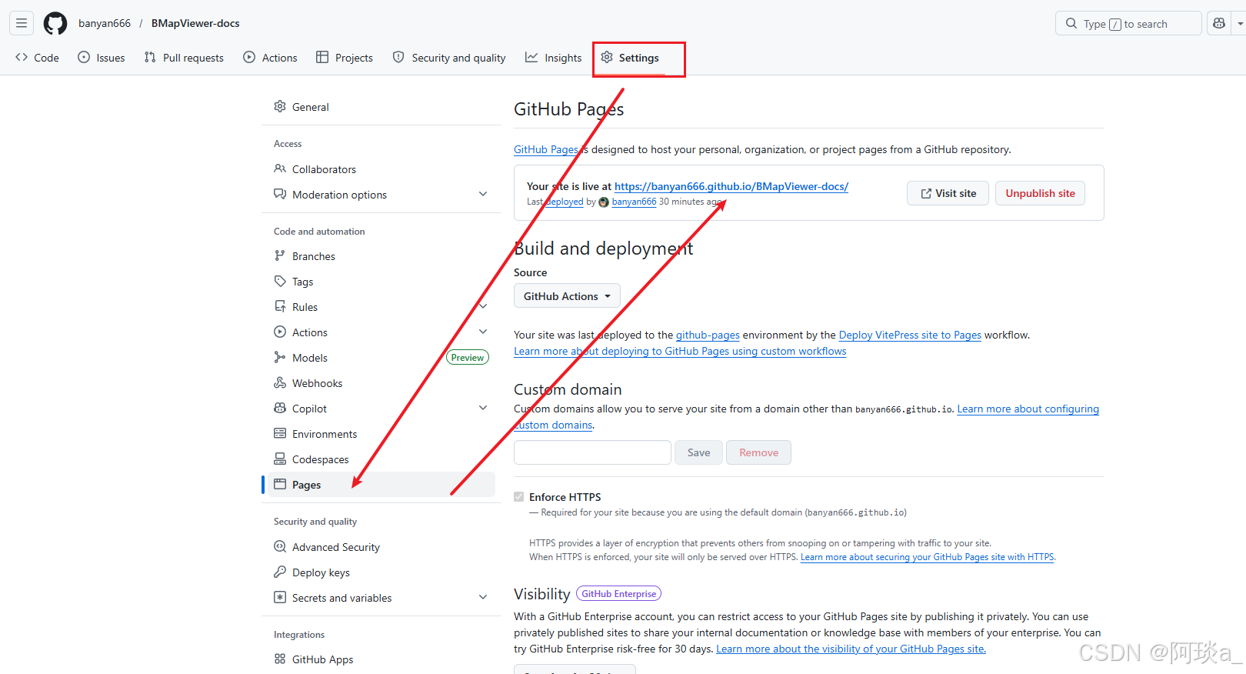1246x674 pixels.
Task: Click the banyan666 deployer username link
Action: (x=634, y=202)
